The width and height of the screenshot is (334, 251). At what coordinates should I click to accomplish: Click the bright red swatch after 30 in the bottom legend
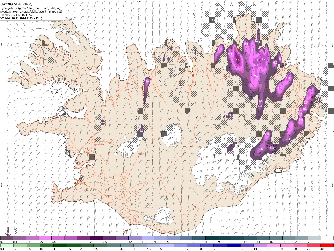[327, 246]
